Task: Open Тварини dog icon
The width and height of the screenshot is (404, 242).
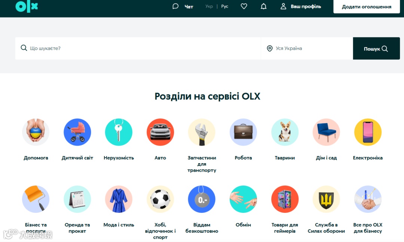Action: point(285,132)
